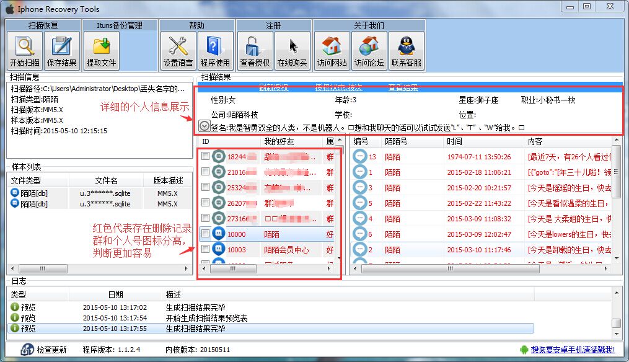Image resolution: width=629 pixels, height=362 pixels.
Task: Click message list horizontal scrollbar thumb
Action: click(450, 268)
